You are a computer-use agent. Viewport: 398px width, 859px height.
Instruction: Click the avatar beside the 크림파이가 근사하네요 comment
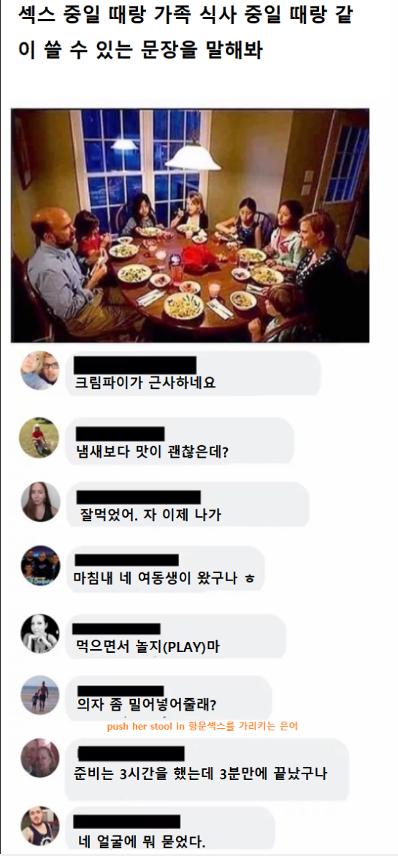[x=40, y=371]
